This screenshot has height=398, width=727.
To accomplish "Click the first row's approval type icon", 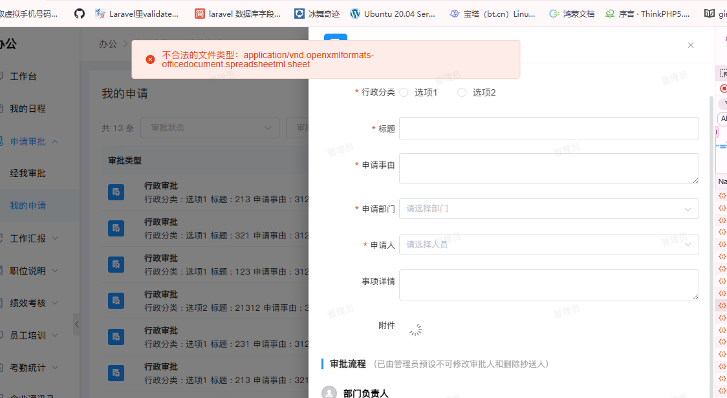I will [x=116, y=192].
